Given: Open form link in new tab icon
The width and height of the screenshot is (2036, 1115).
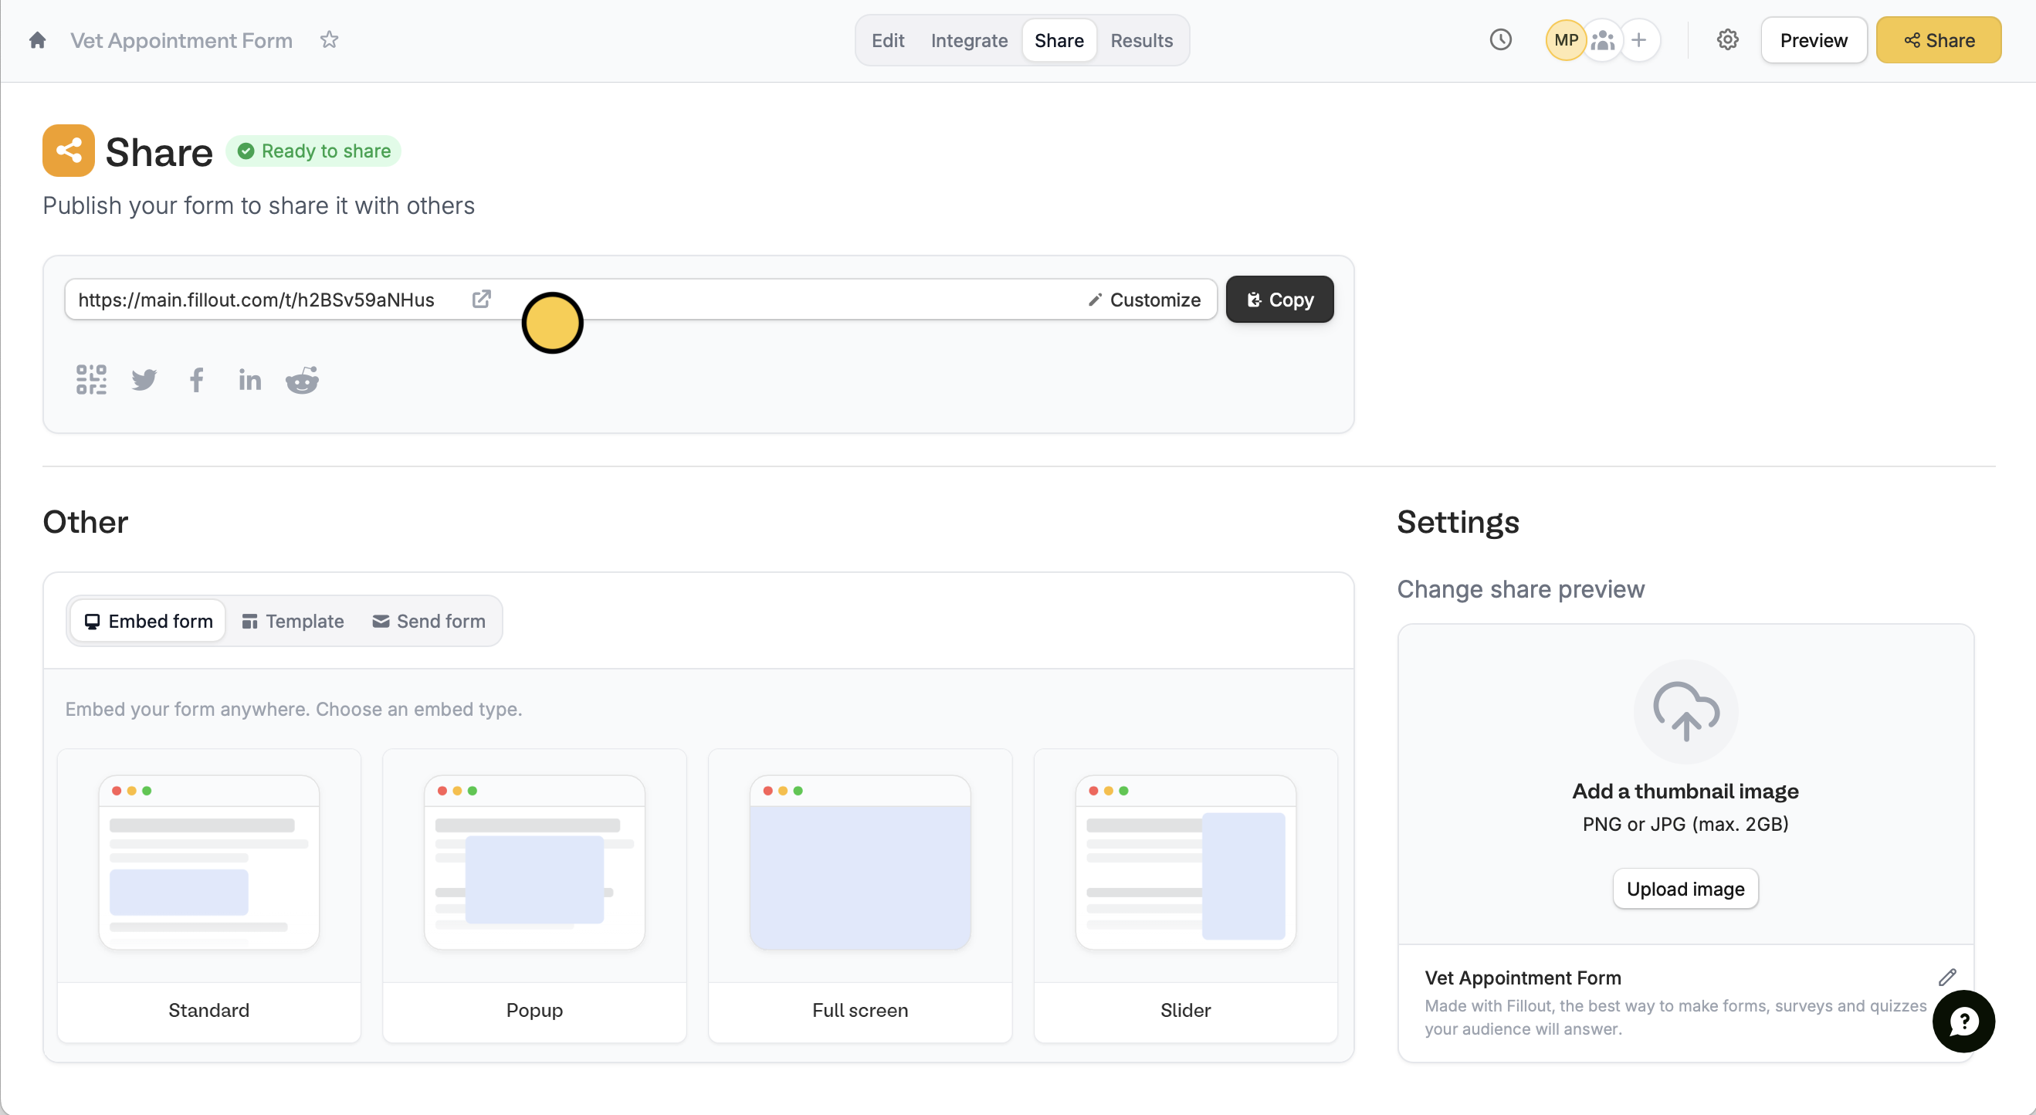Looking at the screenshot, I should click(481, 299).
